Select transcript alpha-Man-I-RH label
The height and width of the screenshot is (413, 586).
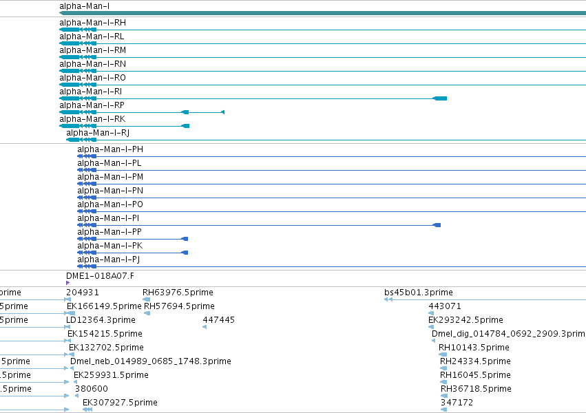93,23
